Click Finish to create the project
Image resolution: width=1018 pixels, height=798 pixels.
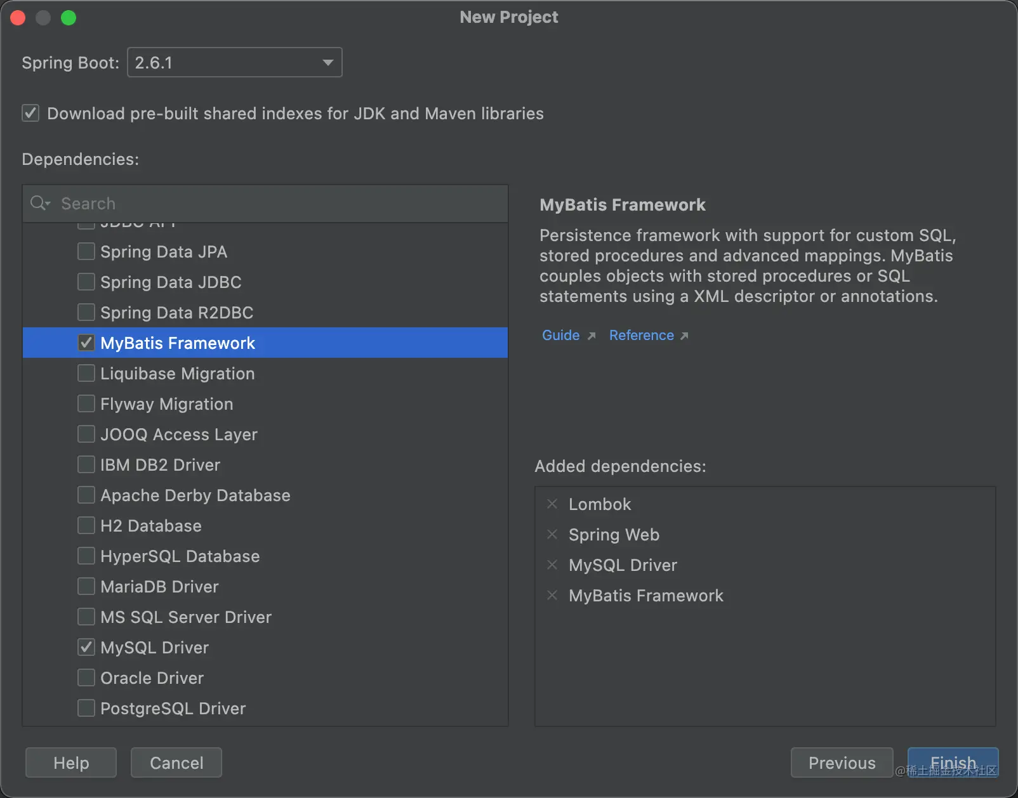(953, 762)
